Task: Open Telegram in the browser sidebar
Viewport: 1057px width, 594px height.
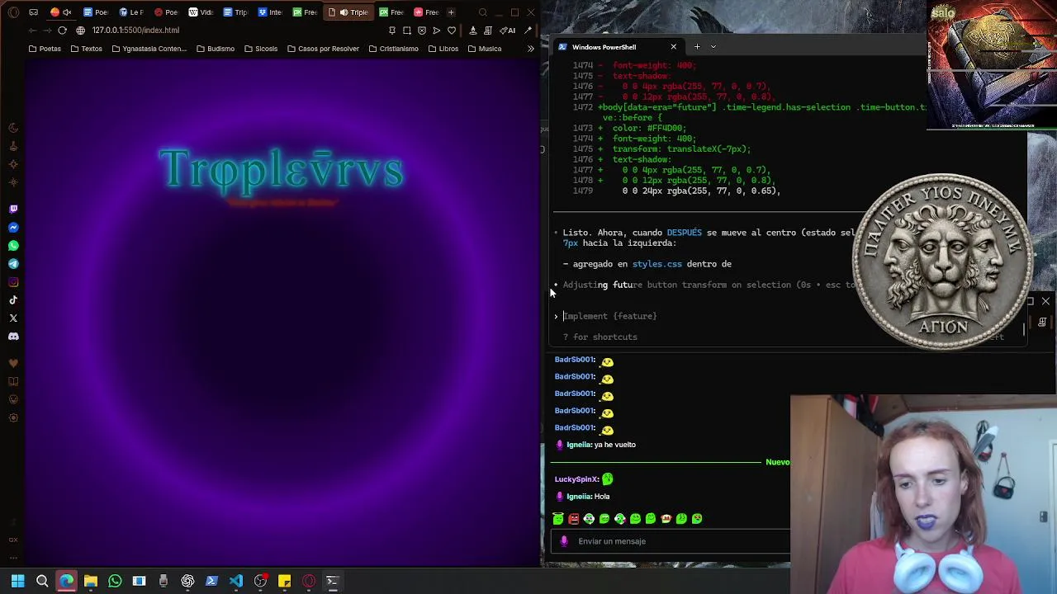Action: [x=13, y=264]
